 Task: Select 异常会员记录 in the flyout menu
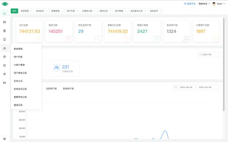26,89
